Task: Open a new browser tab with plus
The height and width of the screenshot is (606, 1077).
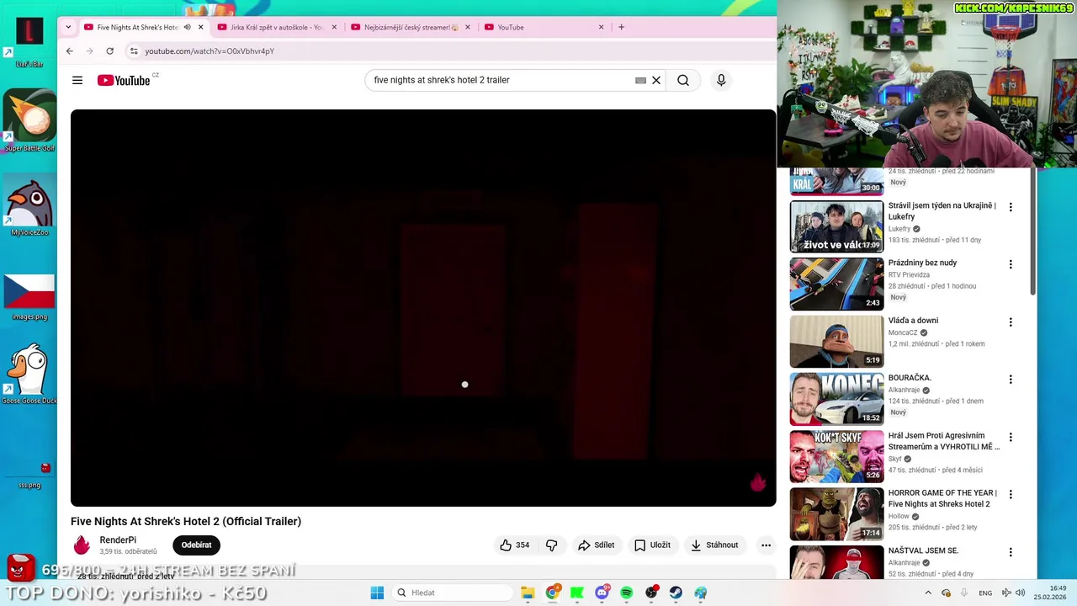Action: 621,27
